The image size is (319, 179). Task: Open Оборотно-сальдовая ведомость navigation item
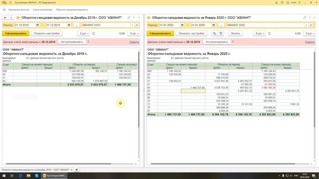tap(72, 9)
